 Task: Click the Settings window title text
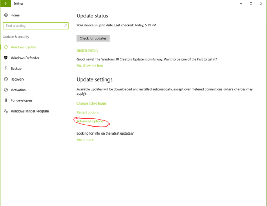click(18, 3)
